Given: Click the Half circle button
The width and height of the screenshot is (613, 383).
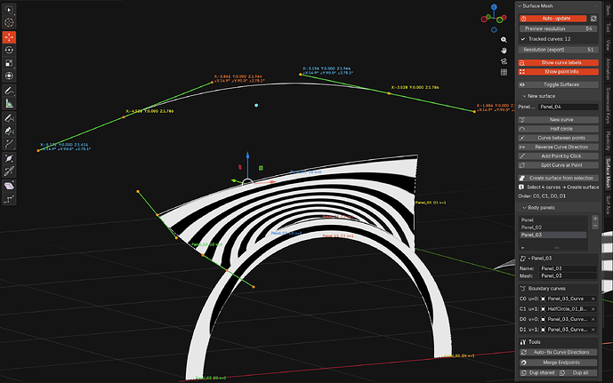Looking at the screenshot, I should (558, 129).
